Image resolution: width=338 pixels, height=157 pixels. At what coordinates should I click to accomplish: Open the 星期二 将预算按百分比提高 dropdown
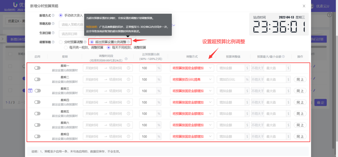click(192, 79)
